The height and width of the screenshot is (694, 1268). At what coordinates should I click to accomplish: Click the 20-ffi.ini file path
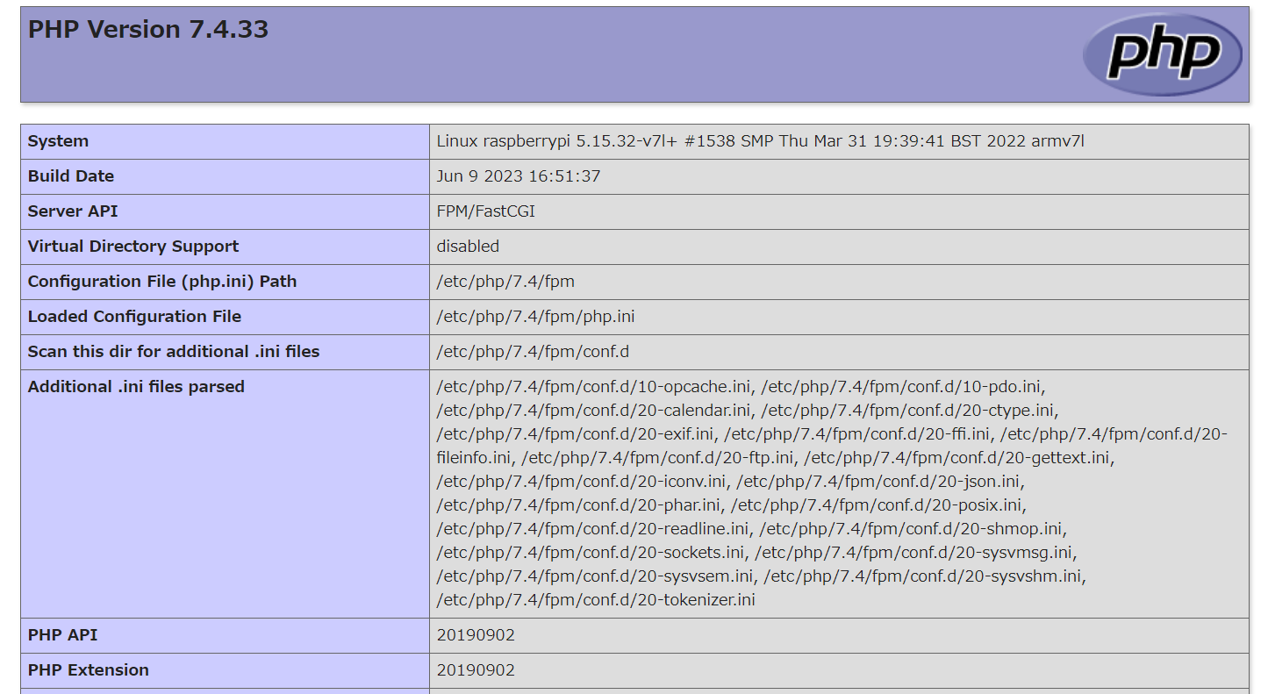coord(857,434)
